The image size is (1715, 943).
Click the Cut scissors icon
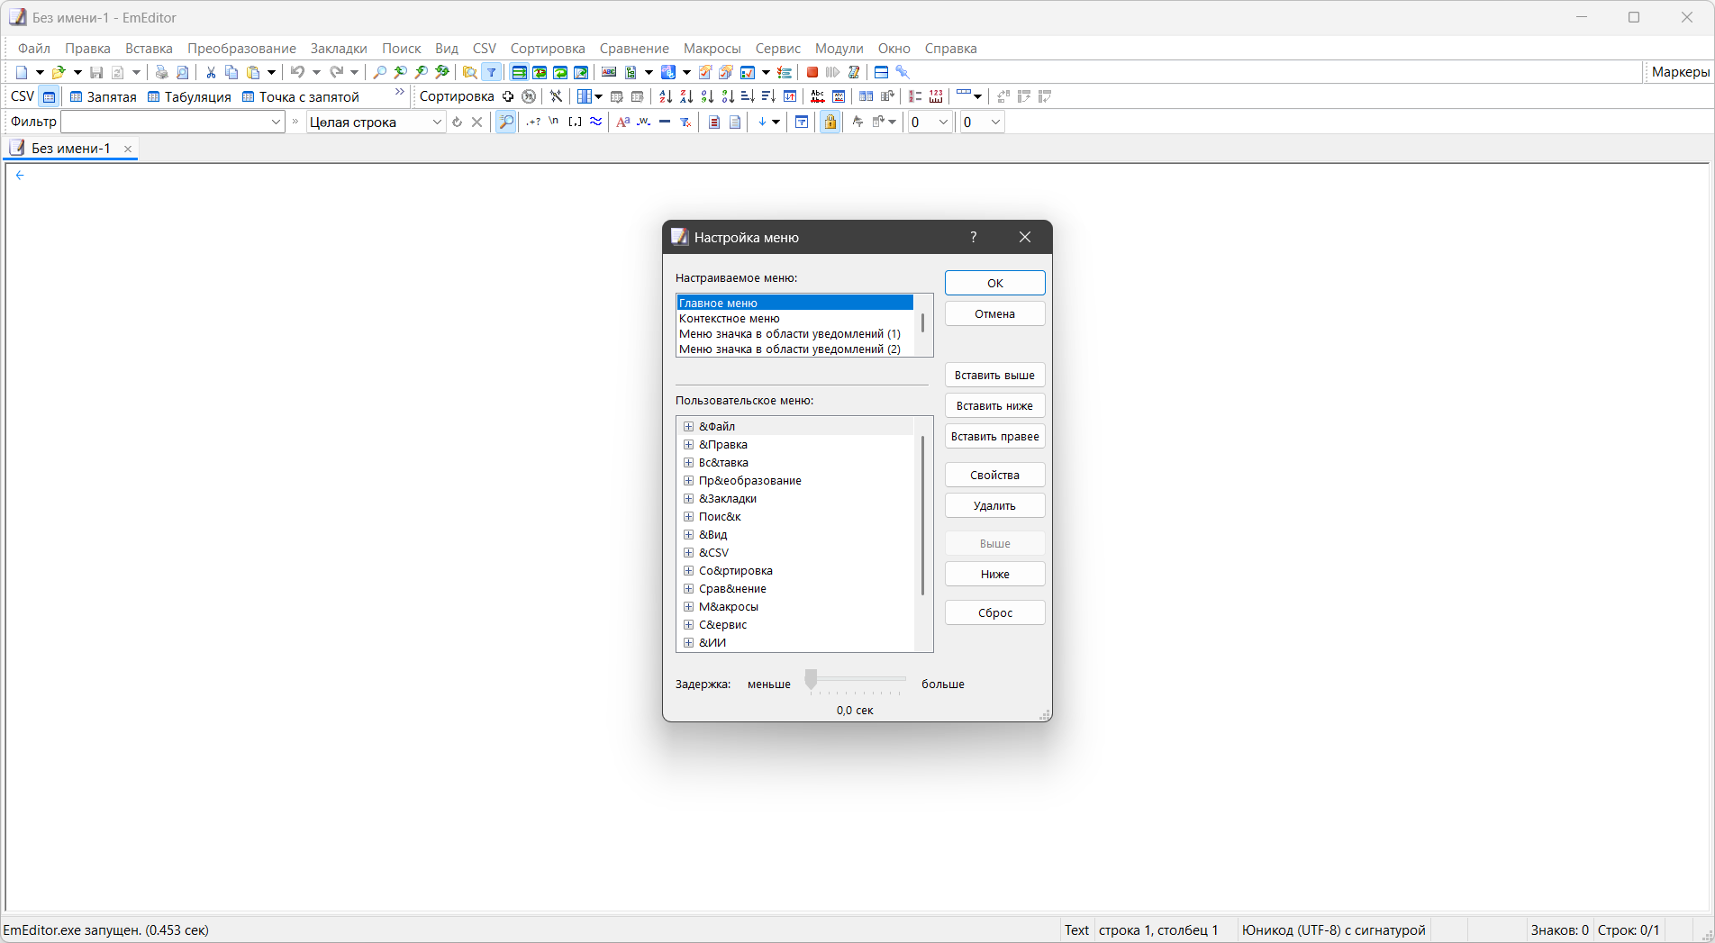pos(211,72)
